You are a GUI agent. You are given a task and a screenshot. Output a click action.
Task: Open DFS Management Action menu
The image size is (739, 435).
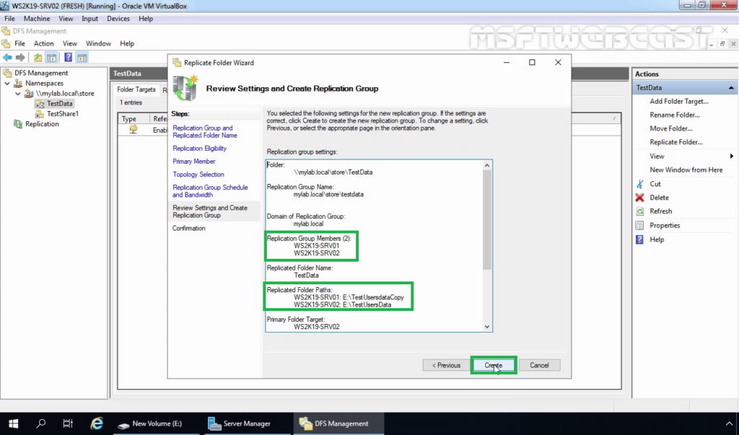(x=44, y=43)
